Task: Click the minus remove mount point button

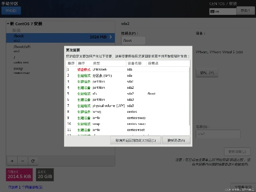Action: (22, 161)
